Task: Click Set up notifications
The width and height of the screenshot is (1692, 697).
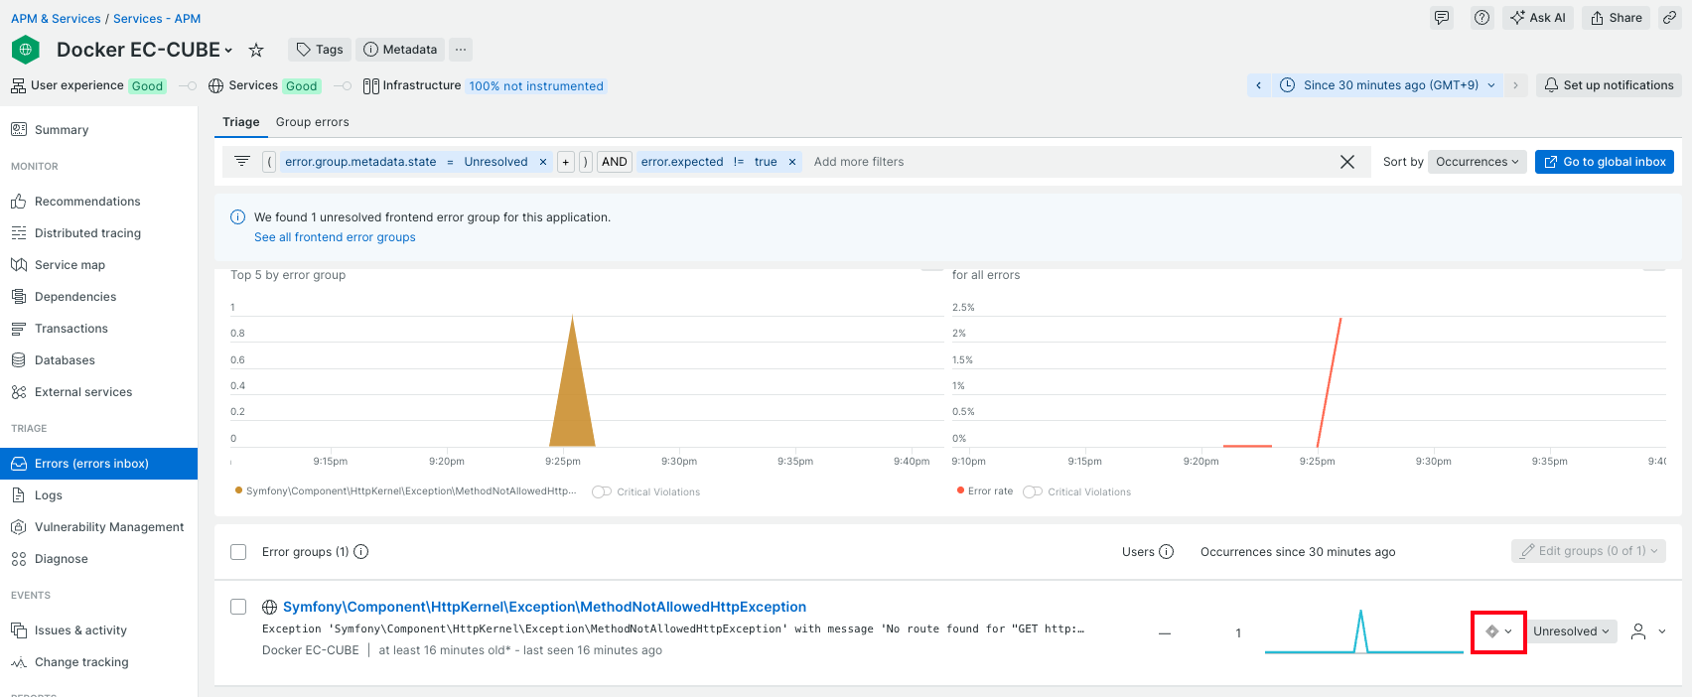Action: (1609, 85)
